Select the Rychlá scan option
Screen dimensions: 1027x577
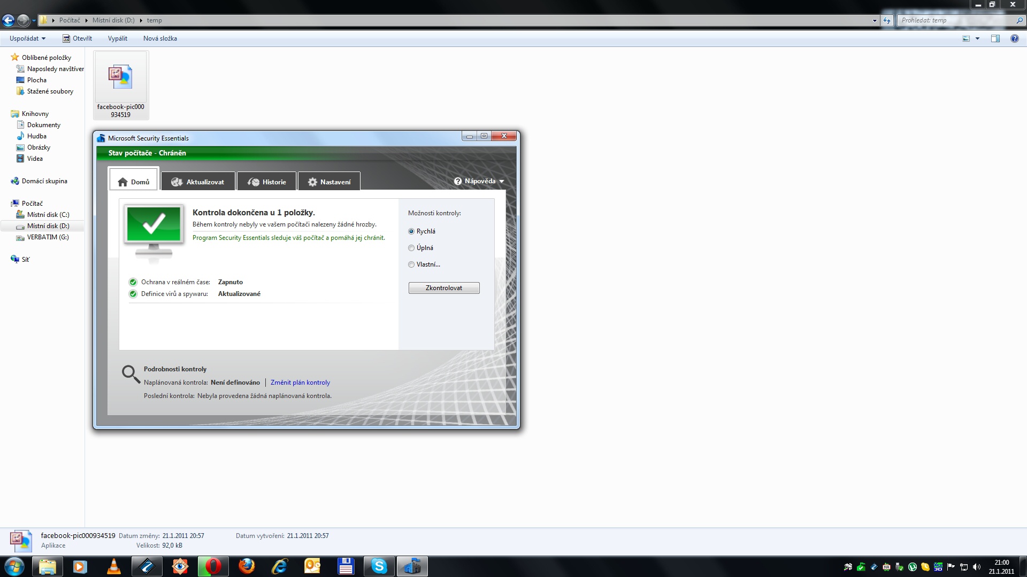click(x=411, y=231)
